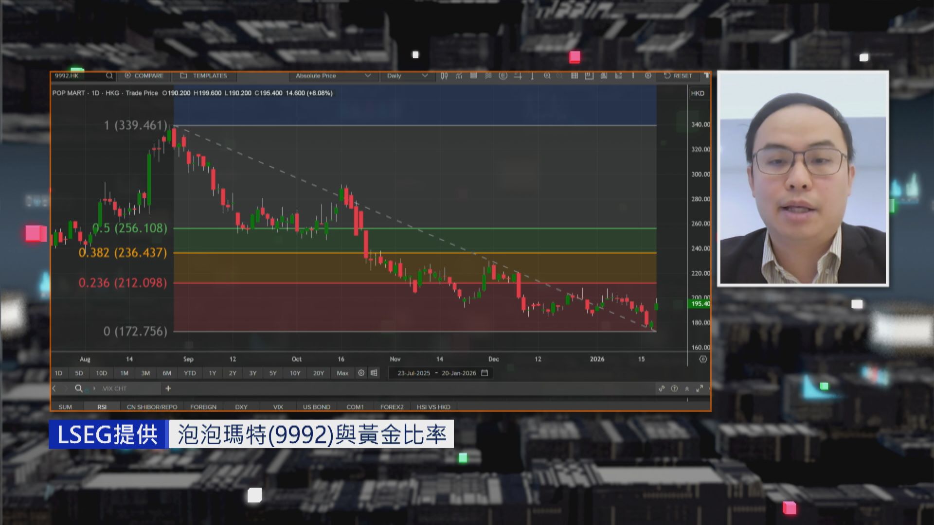
Task: Open the calendar date picker icon
Action: [x=485, y=373]
